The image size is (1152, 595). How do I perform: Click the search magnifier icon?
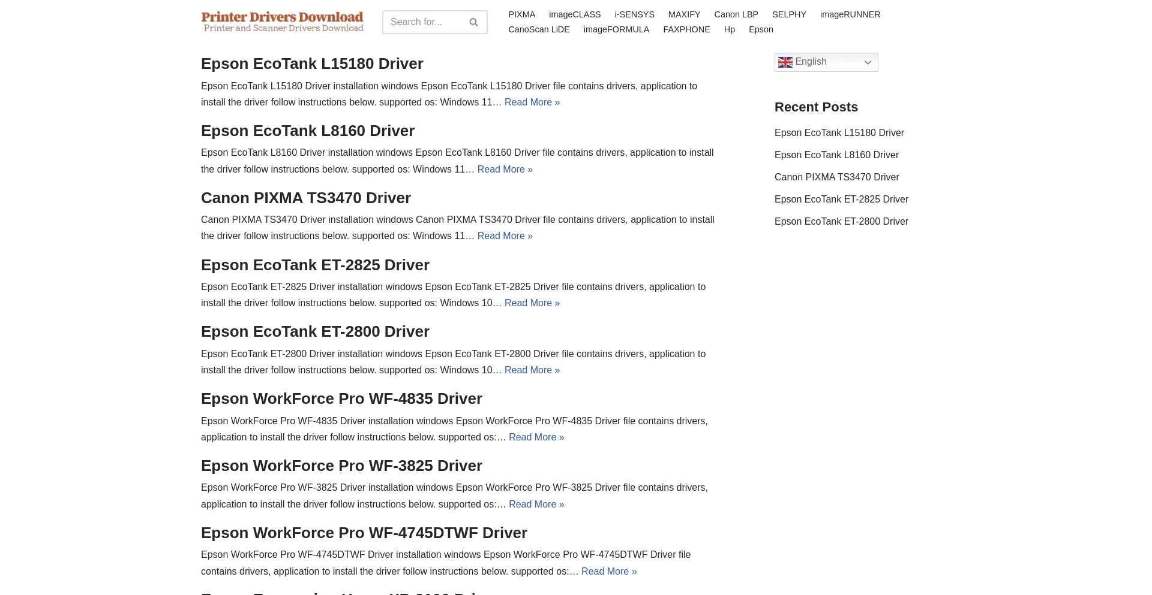pyautogui.click(x=473, y=22)
